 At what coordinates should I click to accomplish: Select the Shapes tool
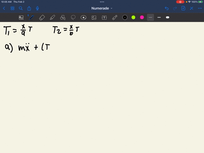click(63, 17)
